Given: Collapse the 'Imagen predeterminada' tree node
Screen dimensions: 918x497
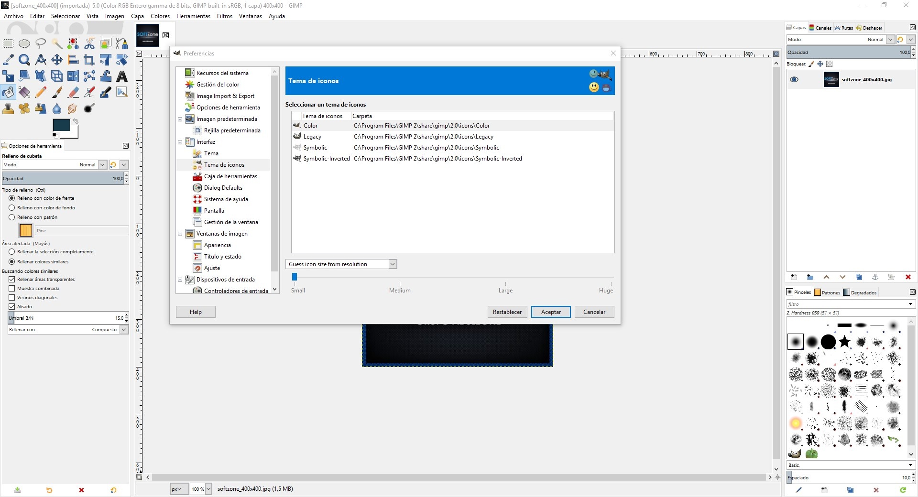Looking at the screenshot, I should (180, 119).
